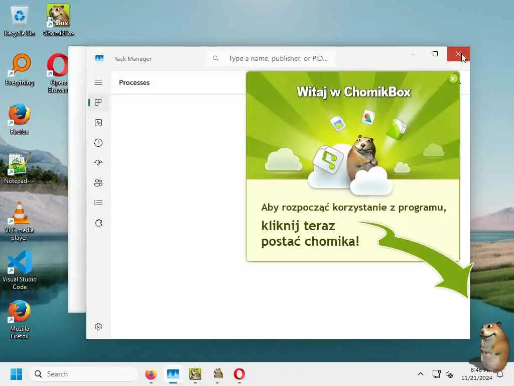Click the taskbar Search box
Screen dimensions: 514x386
(84, 374)
